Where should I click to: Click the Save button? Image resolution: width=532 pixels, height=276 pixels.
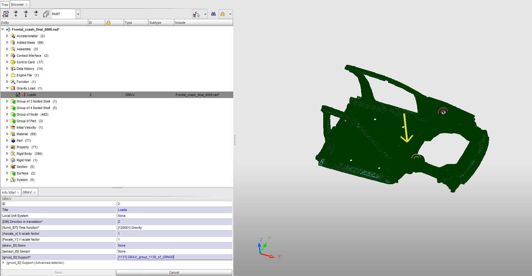tap(58, 272)
